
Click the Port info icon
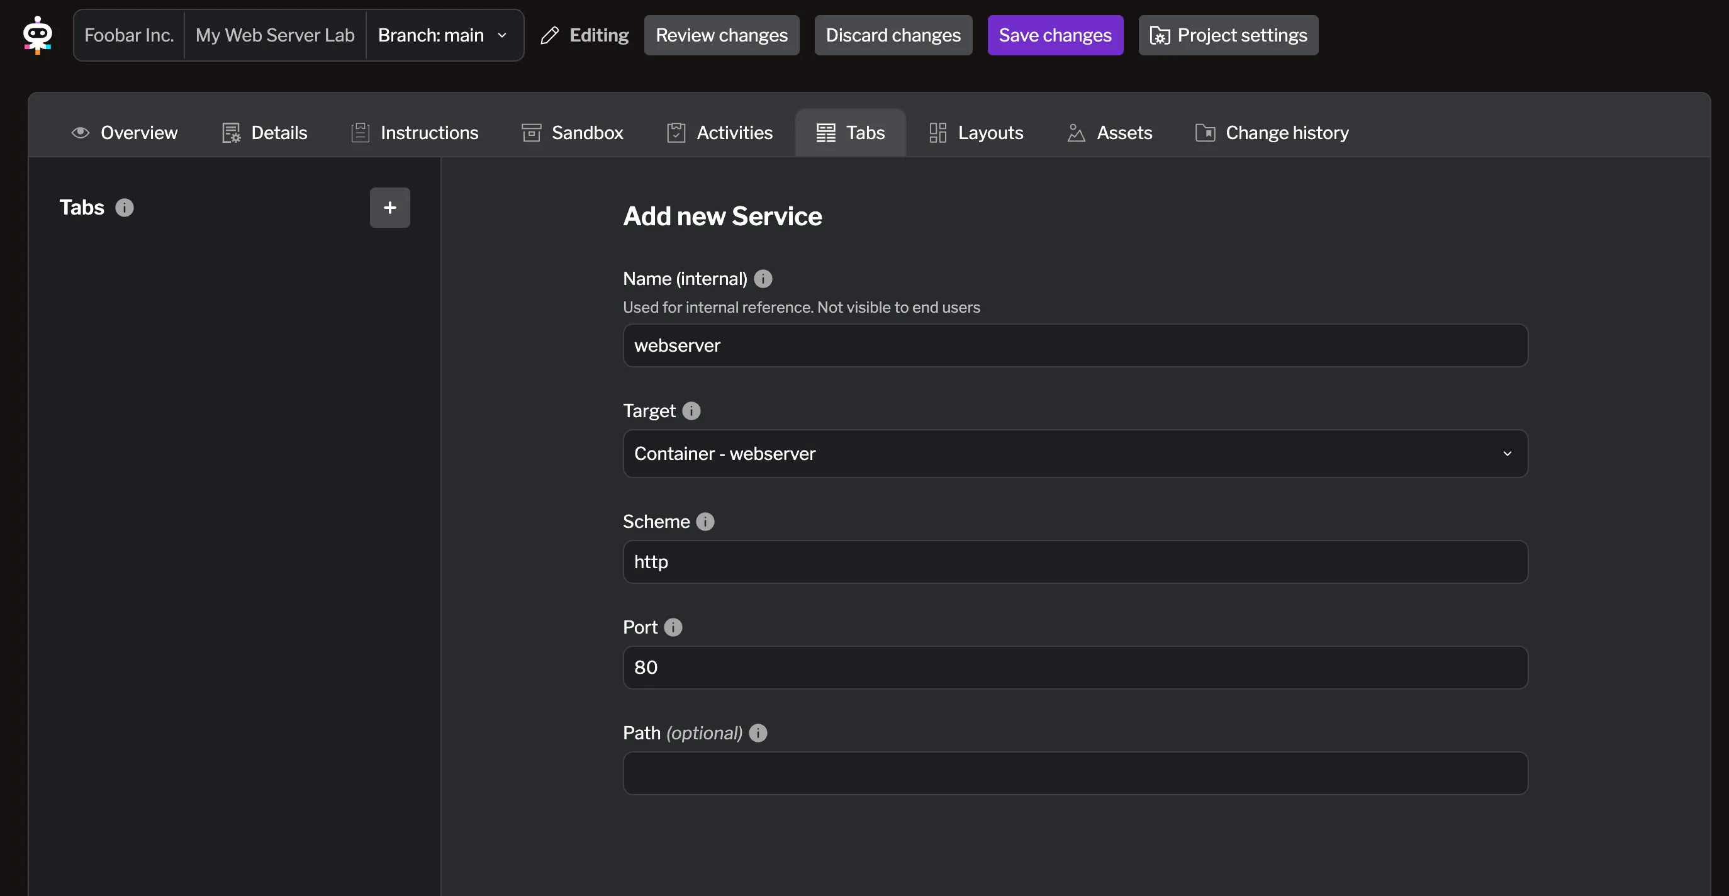(674, 627)
